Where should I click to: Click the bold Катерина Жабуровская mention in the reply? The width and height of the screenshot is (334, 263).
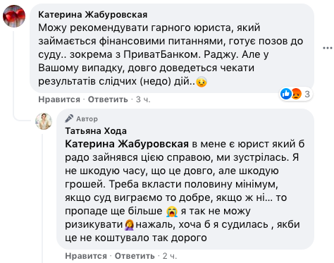(127, 144)
